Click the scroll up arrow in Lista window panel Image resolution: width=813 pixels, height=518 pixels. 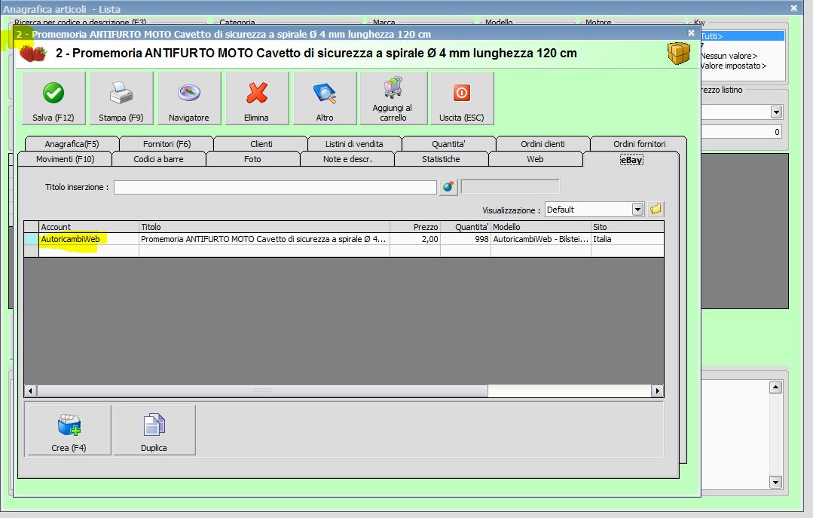tap(775, 388)
